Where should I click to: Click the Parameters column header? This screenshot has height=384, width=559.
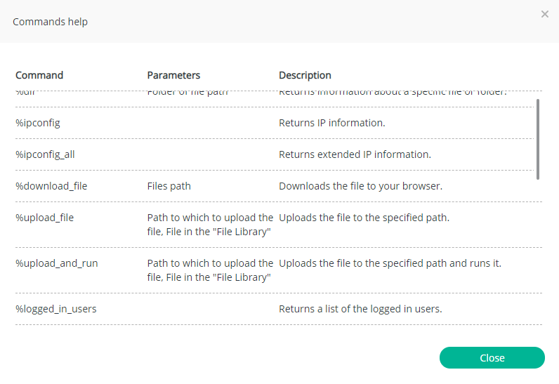pyautogui.click(x=173, y=75)
